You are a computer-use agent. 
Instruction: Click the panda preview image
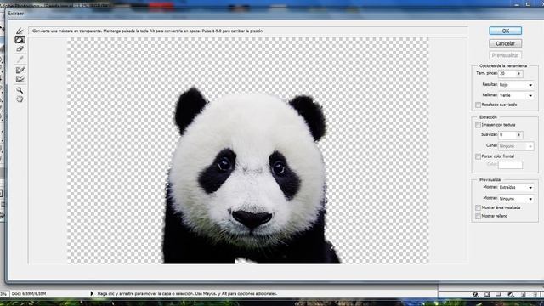point(247,150)
